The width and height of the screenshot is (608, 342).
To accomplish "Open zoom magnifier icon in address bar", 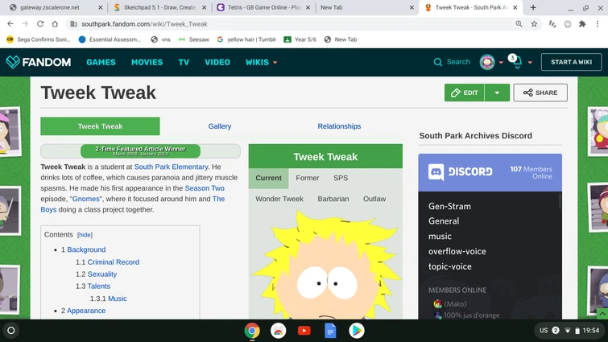I will point(519,24).
